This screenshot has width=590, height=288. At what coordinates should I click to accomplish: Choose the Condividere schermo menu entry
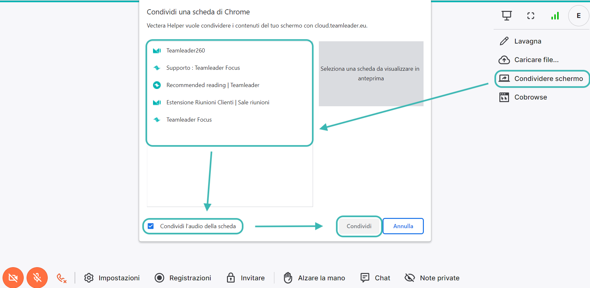548,79
